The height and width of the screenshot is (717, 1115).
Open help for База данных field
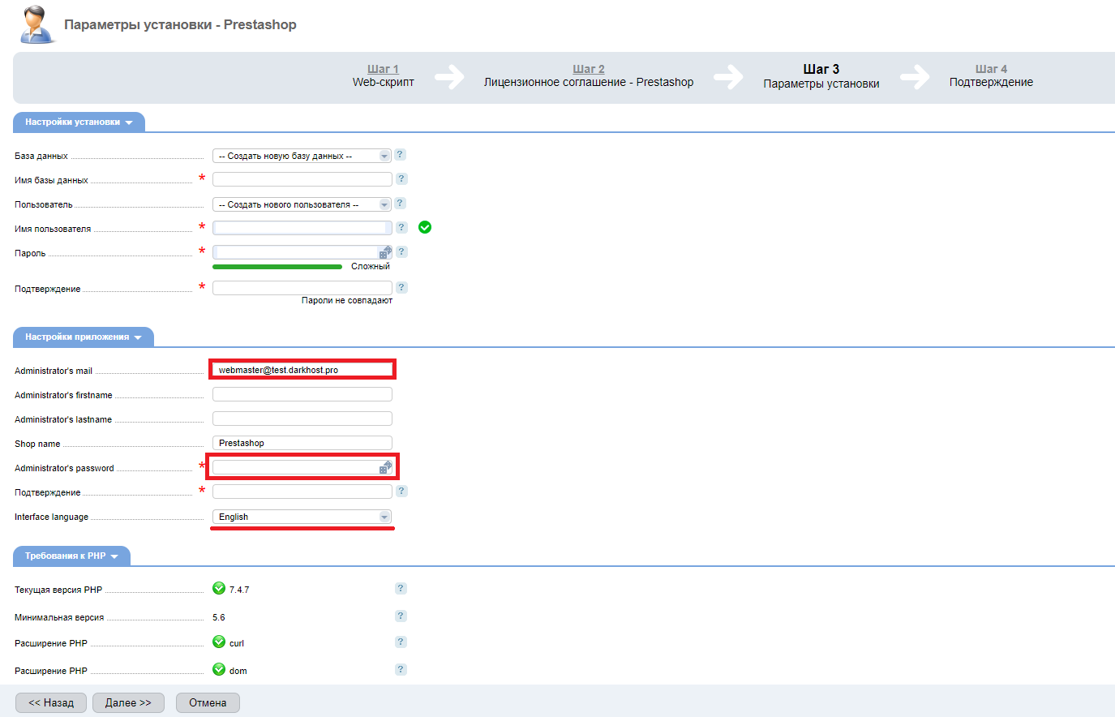pyautogui.click(x=401, y=154)
